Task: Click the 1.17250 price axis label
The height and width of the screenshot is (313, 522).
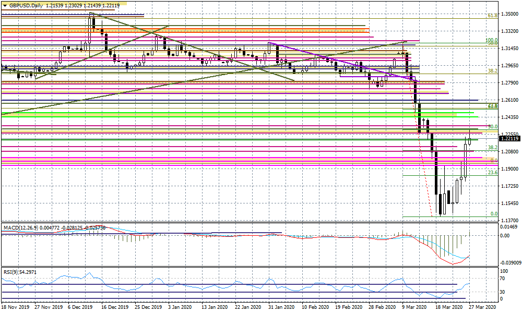Action: point(509,186)
